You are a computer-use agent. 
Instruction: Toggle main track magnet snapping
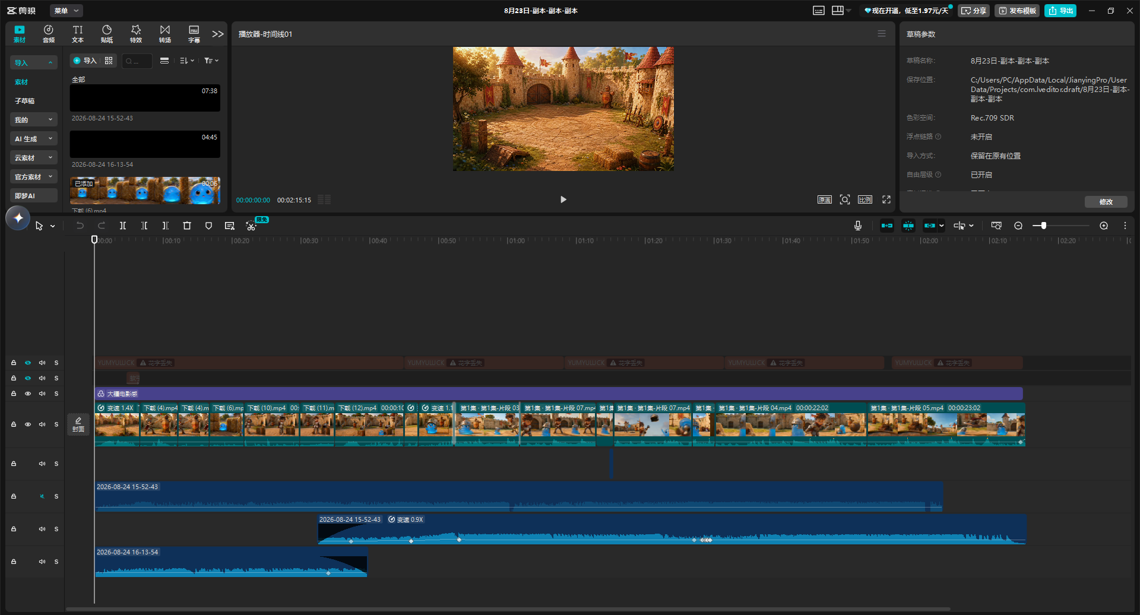coord(887,226)
